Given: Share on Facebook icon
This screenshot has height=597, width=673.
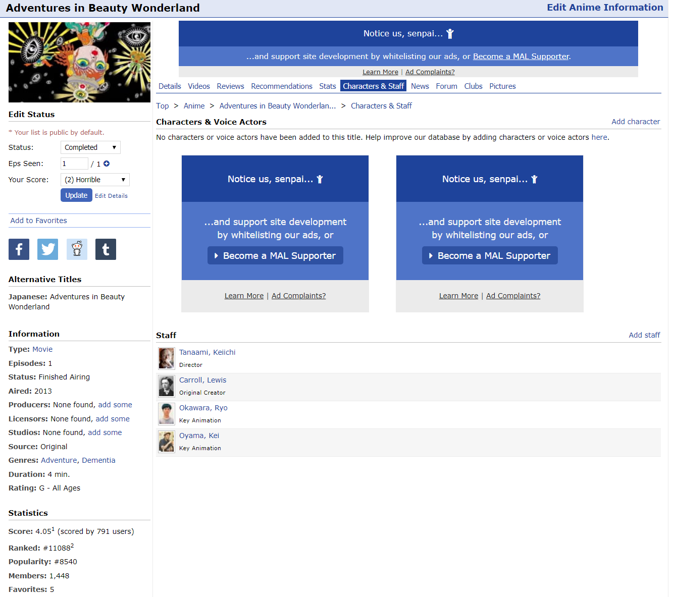Looking at the screenshot, I should [x=19, y=249].
